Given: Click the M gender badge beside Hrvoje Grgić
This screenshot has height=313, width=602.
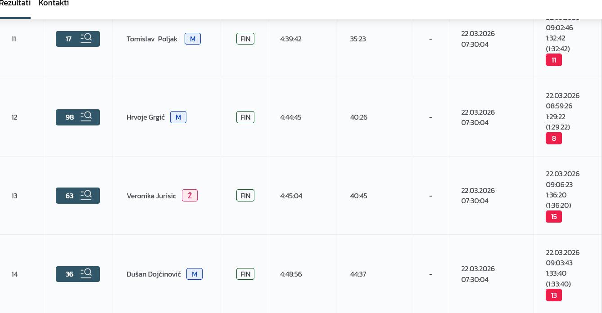Looking at the screenshot, I should [178, 117].
